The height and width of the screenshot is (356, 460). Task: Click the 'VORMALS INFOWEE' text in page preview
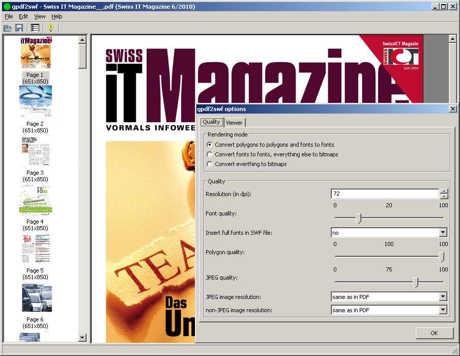pos(151,128)
